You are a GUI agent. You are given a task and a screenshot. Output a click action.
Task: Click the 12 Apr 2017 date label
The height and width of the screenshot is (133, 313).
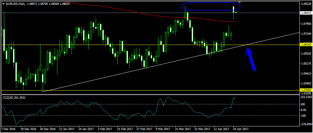tap(222, 129)
